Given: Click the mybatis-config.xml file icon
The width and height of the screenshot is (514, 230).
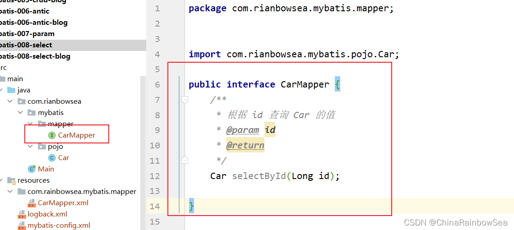Looking at the screenshot, I should coord(22,225).
